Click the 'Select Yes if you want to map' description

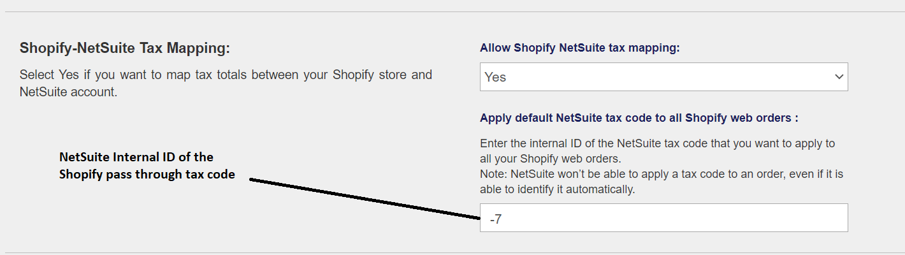(x=226, y=75)
